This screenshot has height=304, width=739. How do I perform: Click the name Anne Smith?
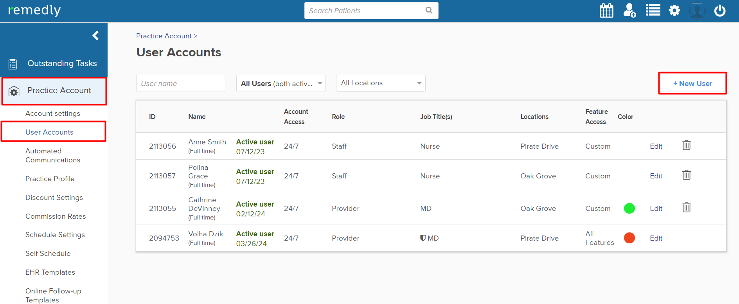click(x=207, y=142)
